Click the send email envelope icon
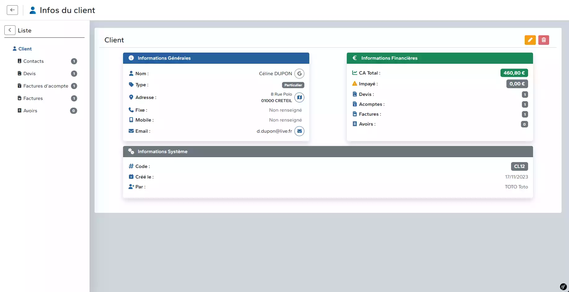The image size is (569, 292). pyautogui.click(x=299, y=131)
